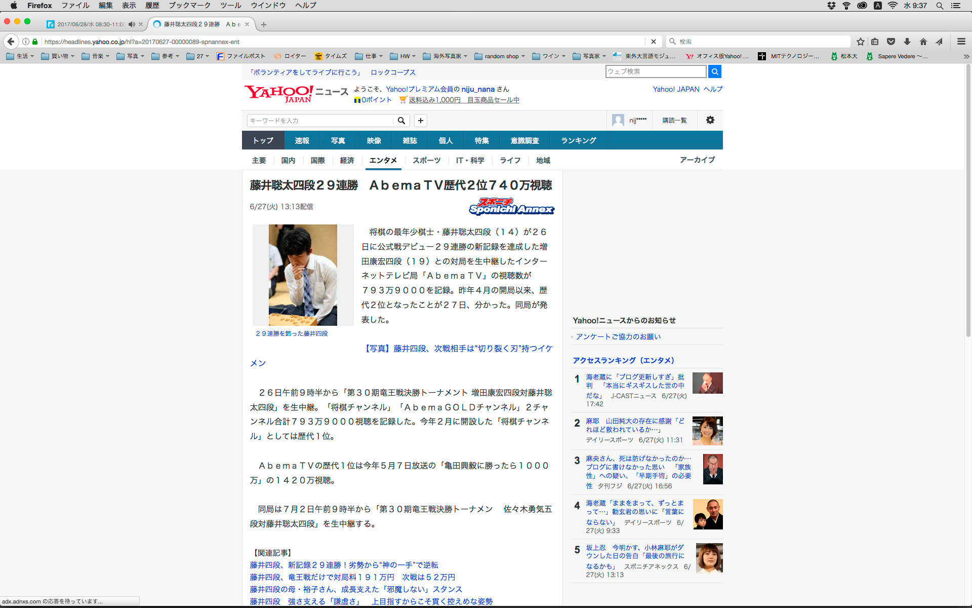Click the Fujii Sota article photo thumbnail

(x=303, y=275)
